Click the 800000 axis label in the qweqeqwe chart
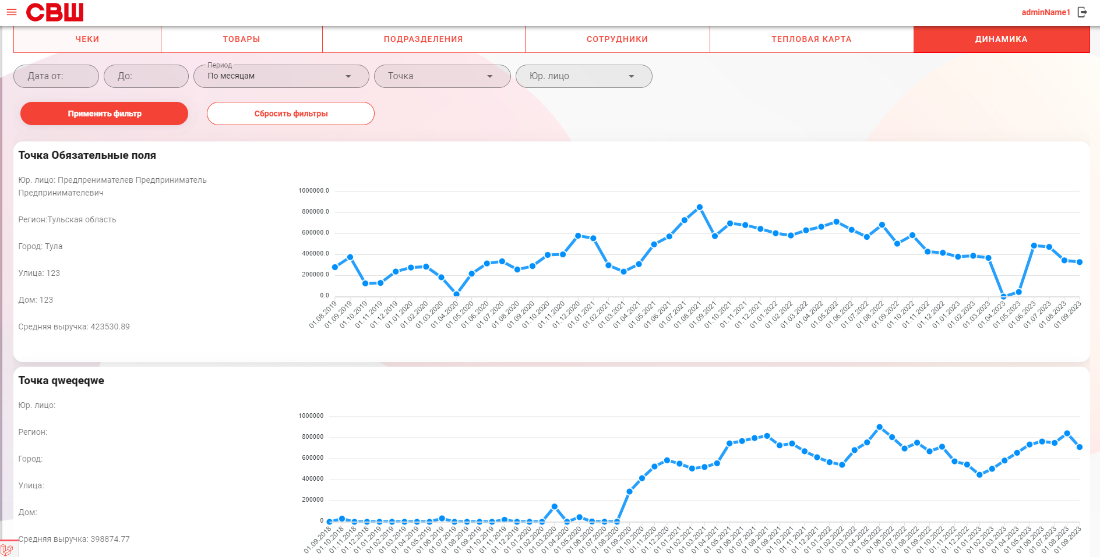Viewport: 1100px width, 557px height. point(312,437)
